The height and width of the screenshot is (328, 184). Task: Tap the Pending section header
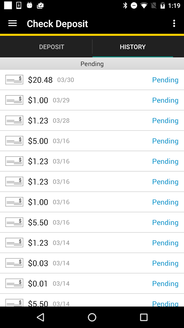(x=92, y=64)
